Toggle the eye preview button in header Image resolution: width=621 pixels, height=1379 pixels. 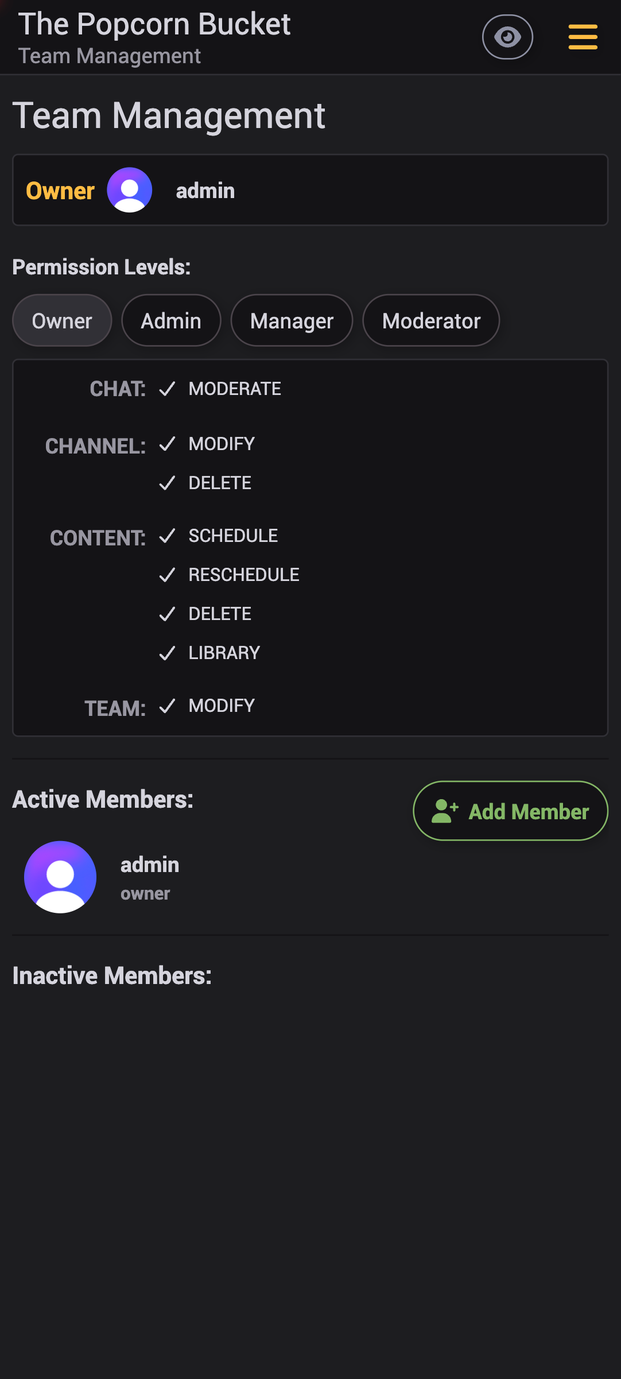[x=507, y=37]
